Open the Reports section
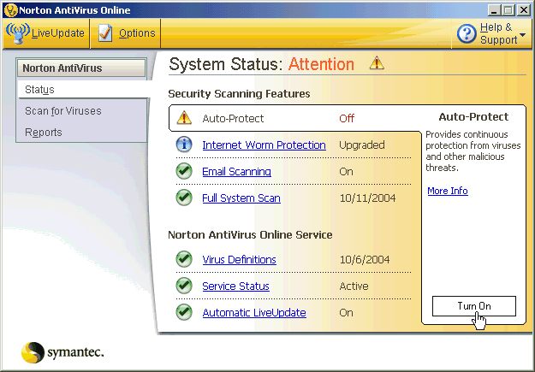The height and width of the screenshot is (372, 535). tap(44, 132)
